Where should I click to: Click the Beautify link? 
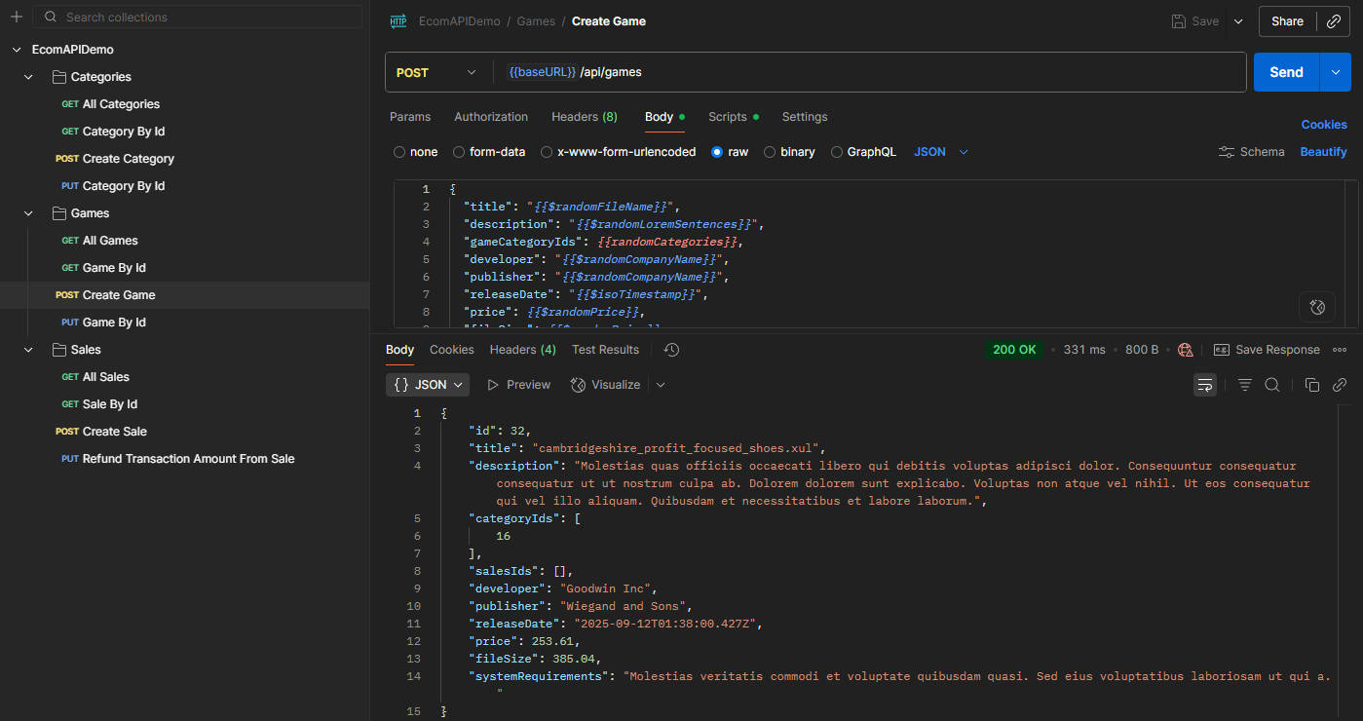(1323, 152)
